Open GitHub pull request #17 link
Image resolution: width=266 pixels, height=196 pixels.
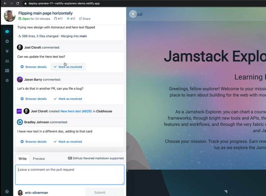58,18
